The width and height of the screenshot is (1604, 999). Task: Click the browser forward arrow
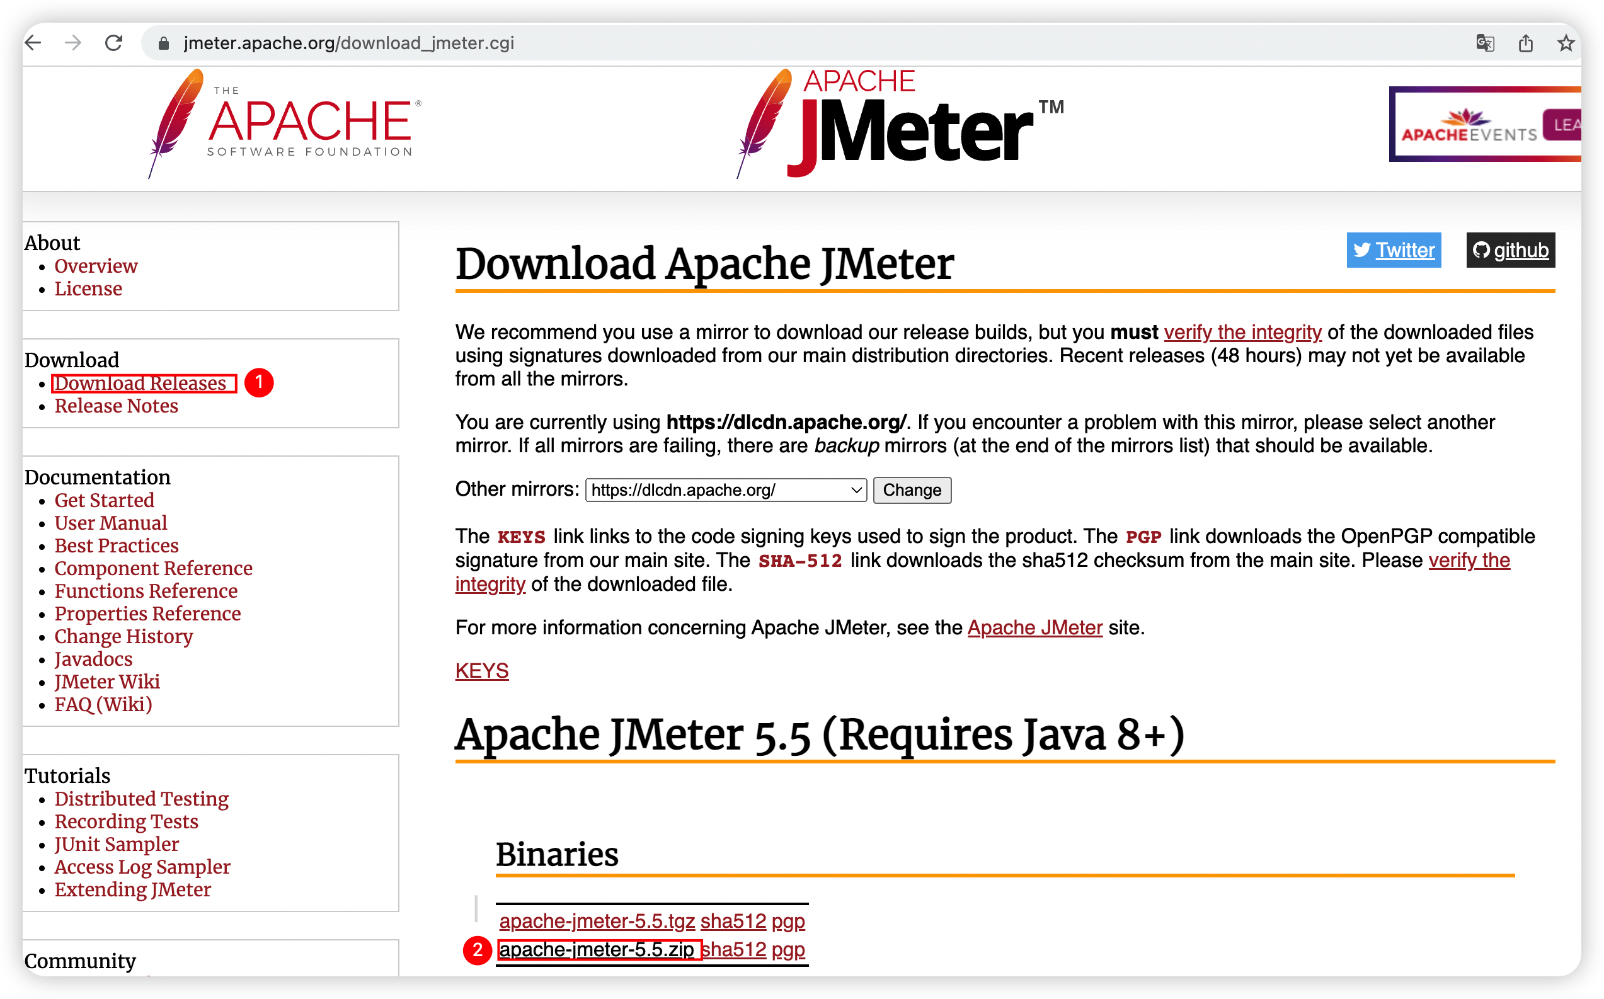click(73, 43)
